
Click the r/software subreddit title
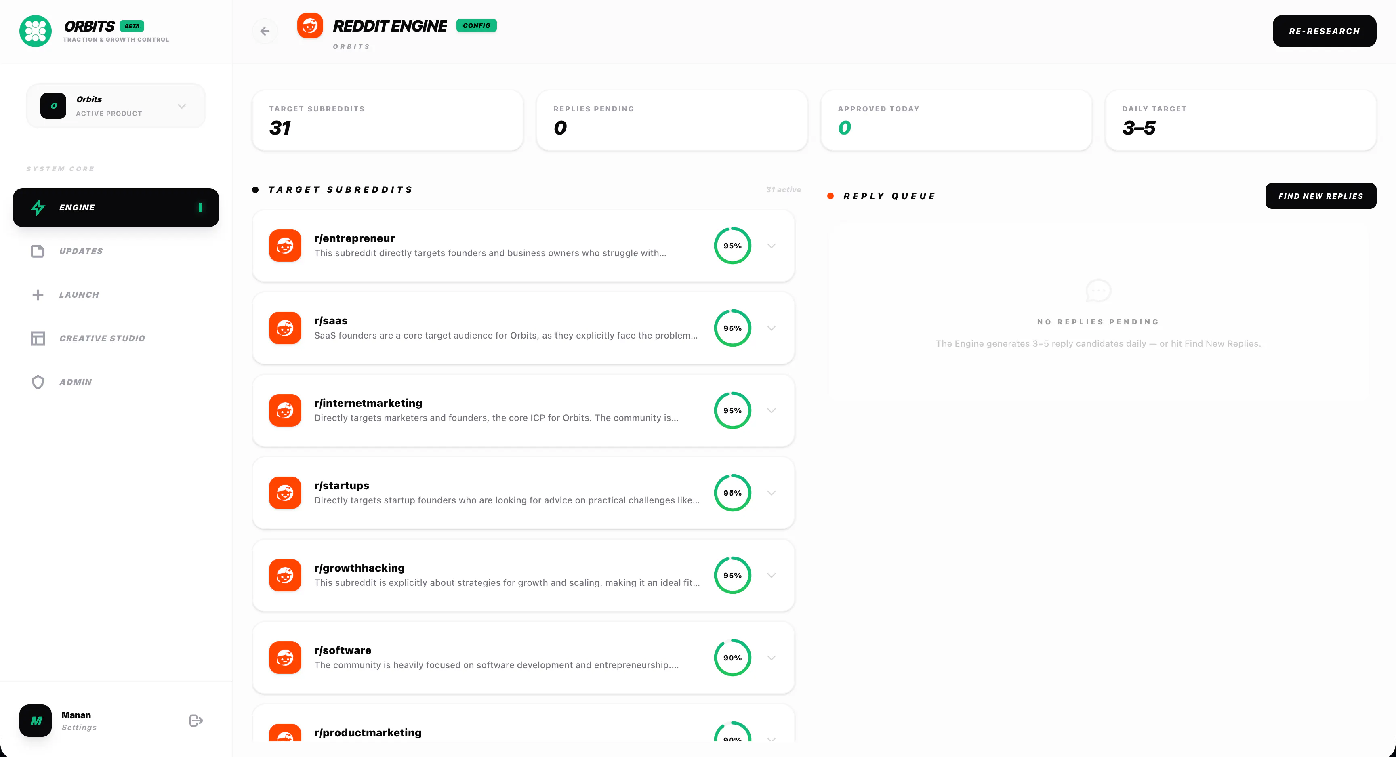[343, 650]
